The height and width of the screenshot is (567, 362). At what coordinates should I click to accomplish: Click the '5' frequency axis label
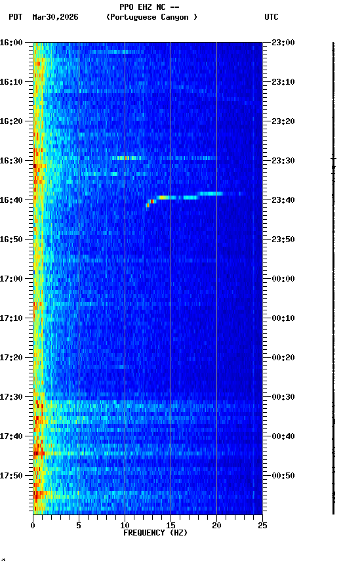click(79, 526)
